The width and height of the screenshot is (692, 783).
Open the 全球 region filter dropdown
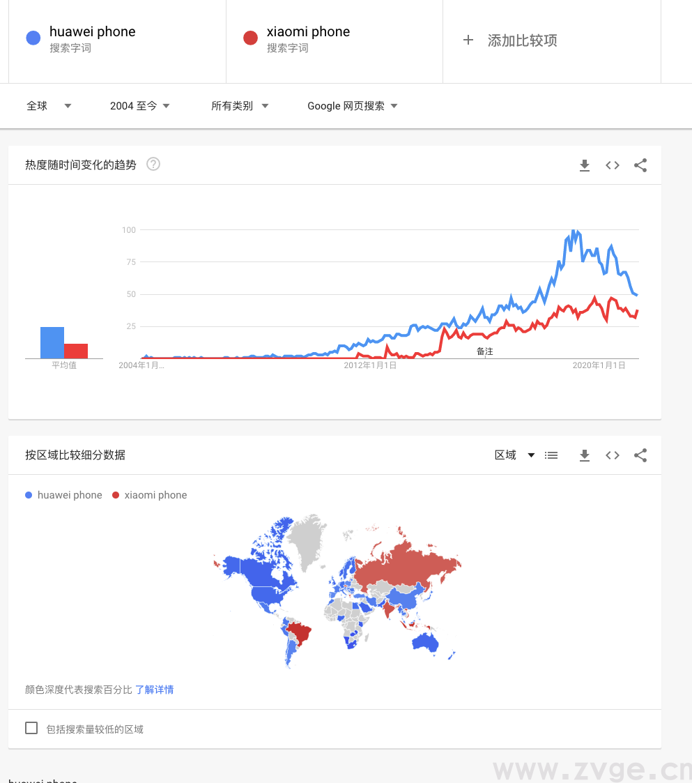pos(49,106)
